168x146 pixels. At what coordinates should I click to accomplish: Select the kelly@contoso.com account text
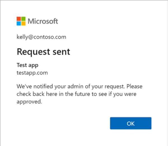41,37
